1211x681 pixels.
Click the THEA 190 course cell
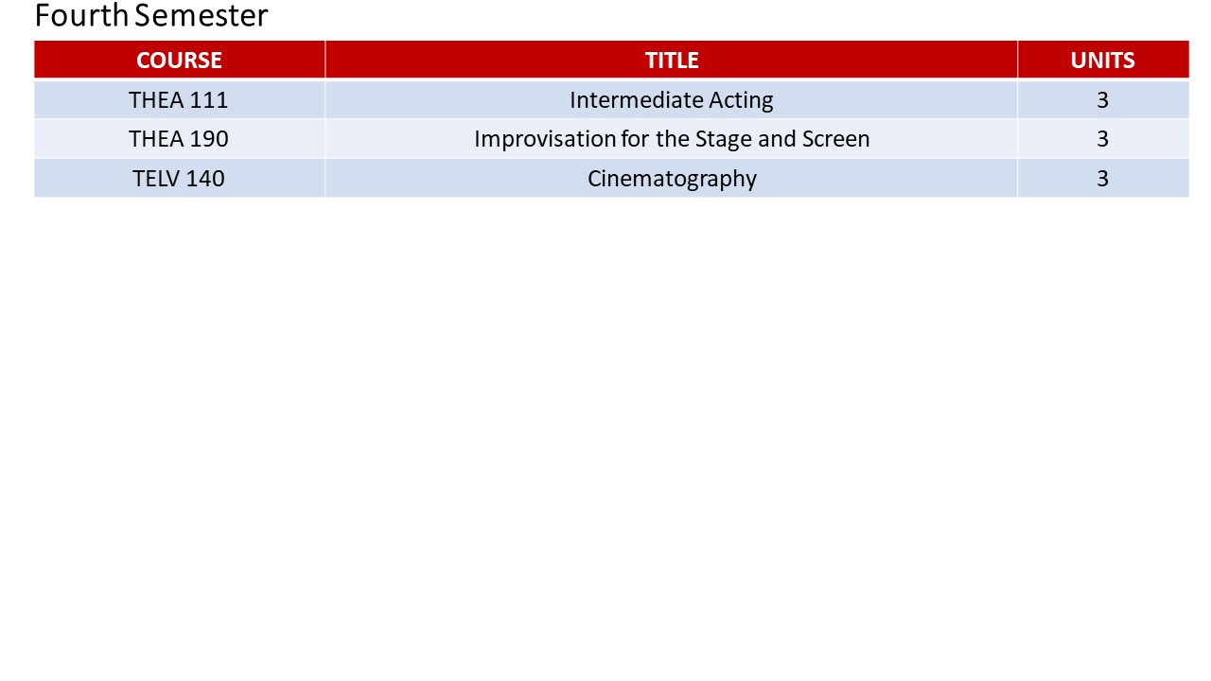tap(179, 139)
